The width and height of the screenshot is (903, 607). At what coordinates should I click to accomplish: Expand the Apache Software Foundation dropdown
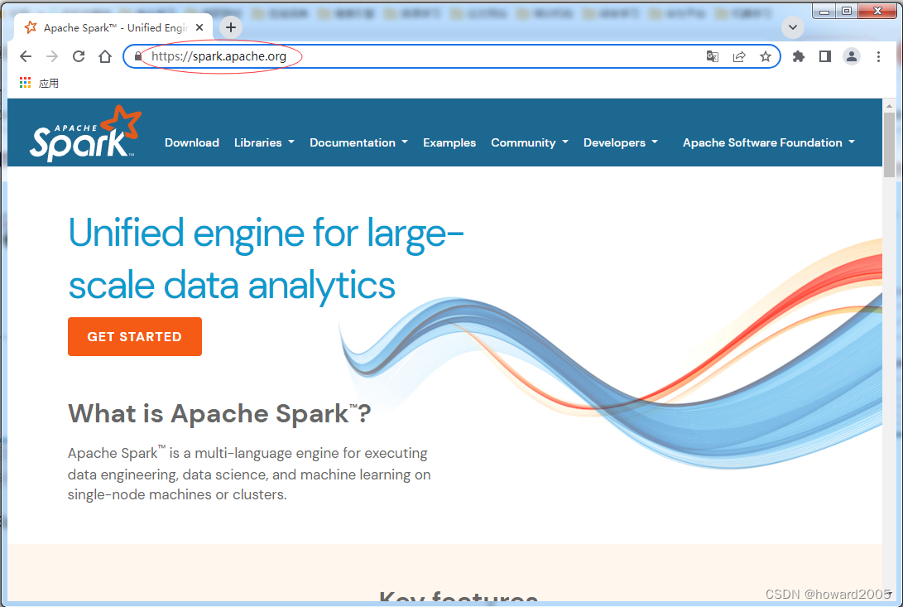tap(769, 142)
